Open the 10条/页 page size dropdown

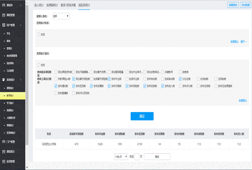coord(120,156)
